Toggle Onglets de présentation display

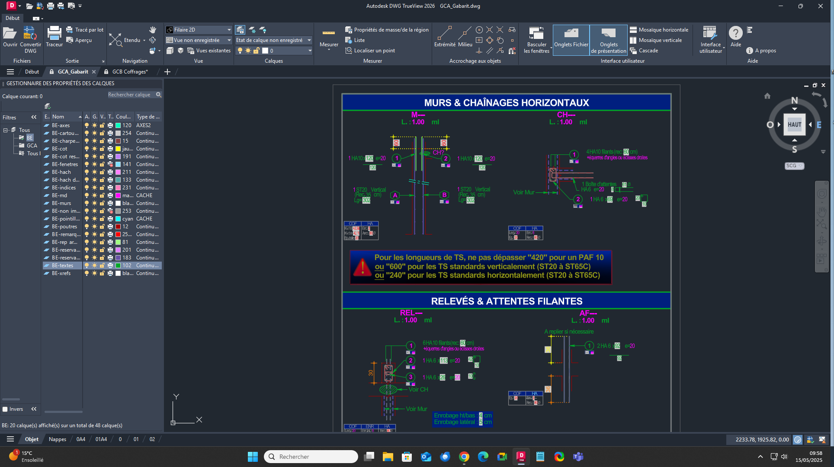click(608, 39)
